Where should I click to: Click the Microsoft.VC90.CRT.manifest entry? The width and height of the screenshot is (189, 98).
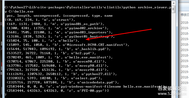tap(68, 45)
